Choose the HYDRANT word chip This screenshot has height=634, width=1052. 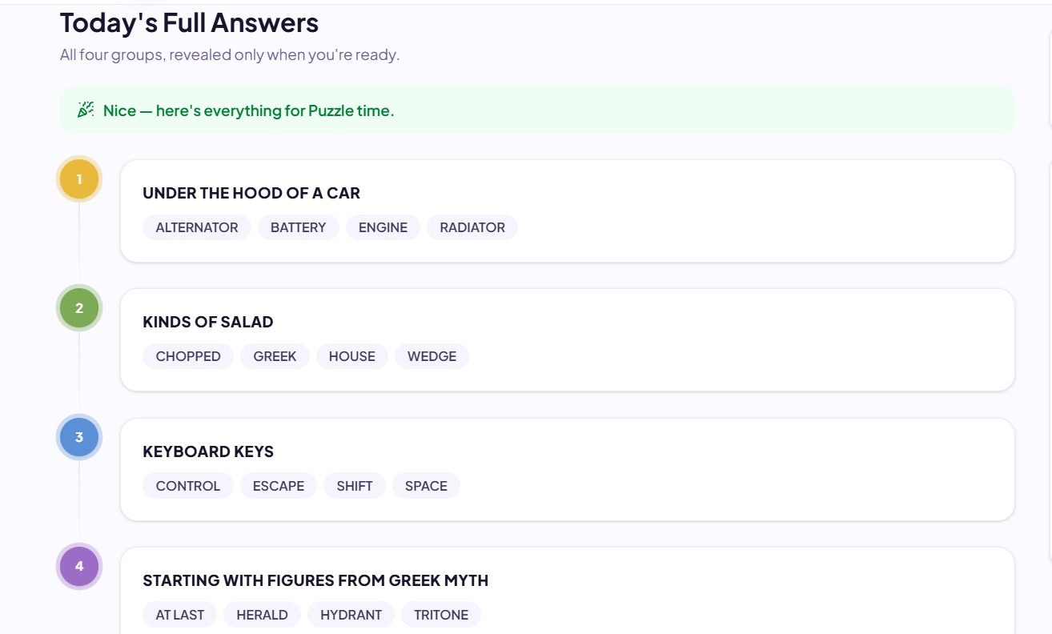click(351, 615)
